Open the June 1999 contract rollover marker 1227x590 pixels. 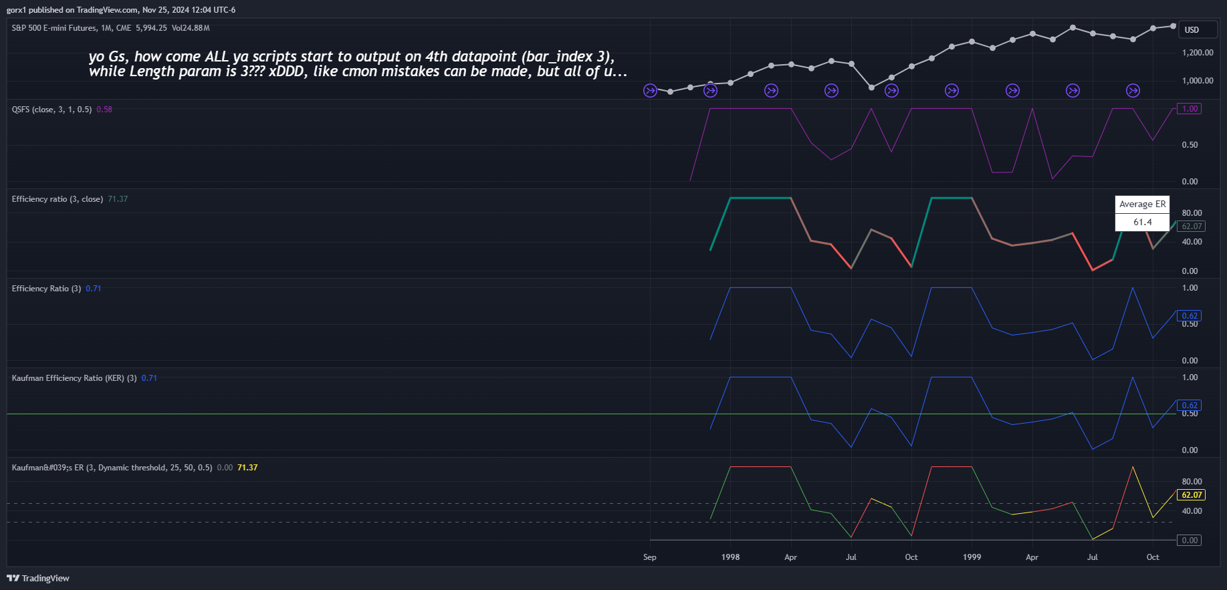(1073, 90)
